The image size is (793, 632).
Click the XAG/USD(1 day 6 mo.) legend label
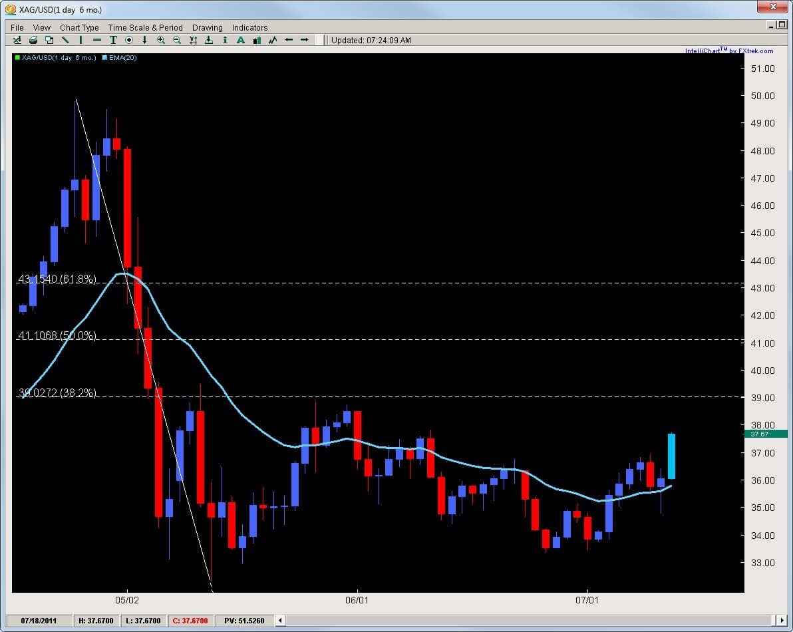pyautogui.click(x=59, y=58)
